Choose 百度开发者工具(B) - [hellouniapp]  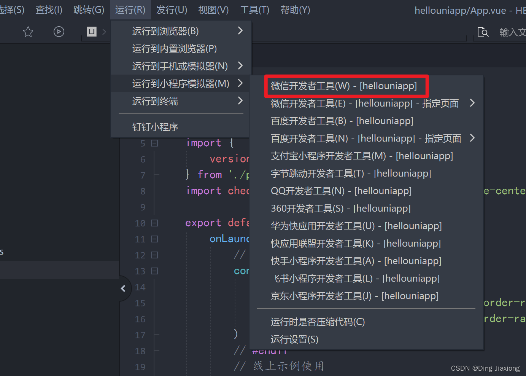tap(366, 121)
